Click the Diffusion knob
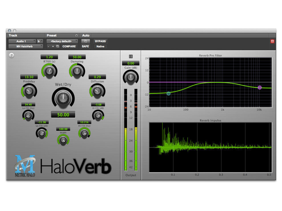The image size is (282, 211). coord(97,91)
